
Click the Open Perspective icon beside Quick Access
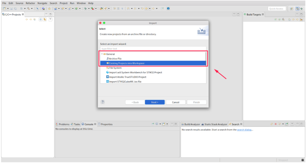tap(291, 9)
